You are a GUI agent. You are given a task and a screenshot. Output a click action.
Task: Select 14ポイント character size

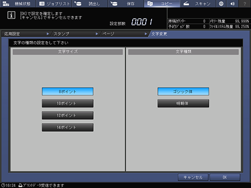[x=67, y=127]
